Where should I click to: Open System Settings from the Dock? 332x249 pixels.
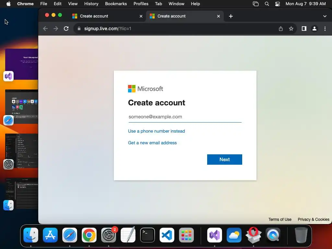coord(109,235)
